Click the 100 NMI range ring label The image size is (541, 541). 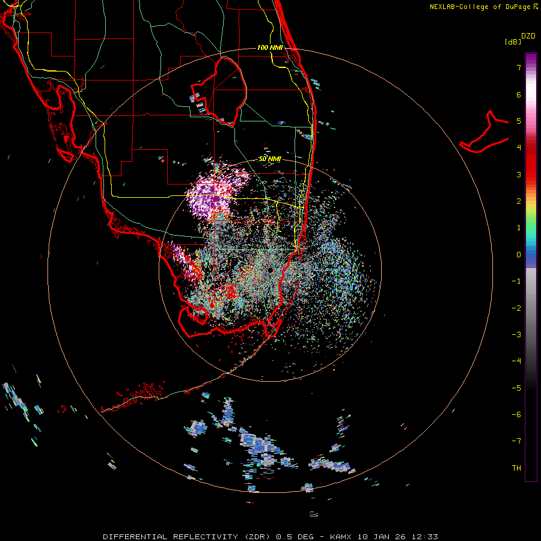pos(270,47)
